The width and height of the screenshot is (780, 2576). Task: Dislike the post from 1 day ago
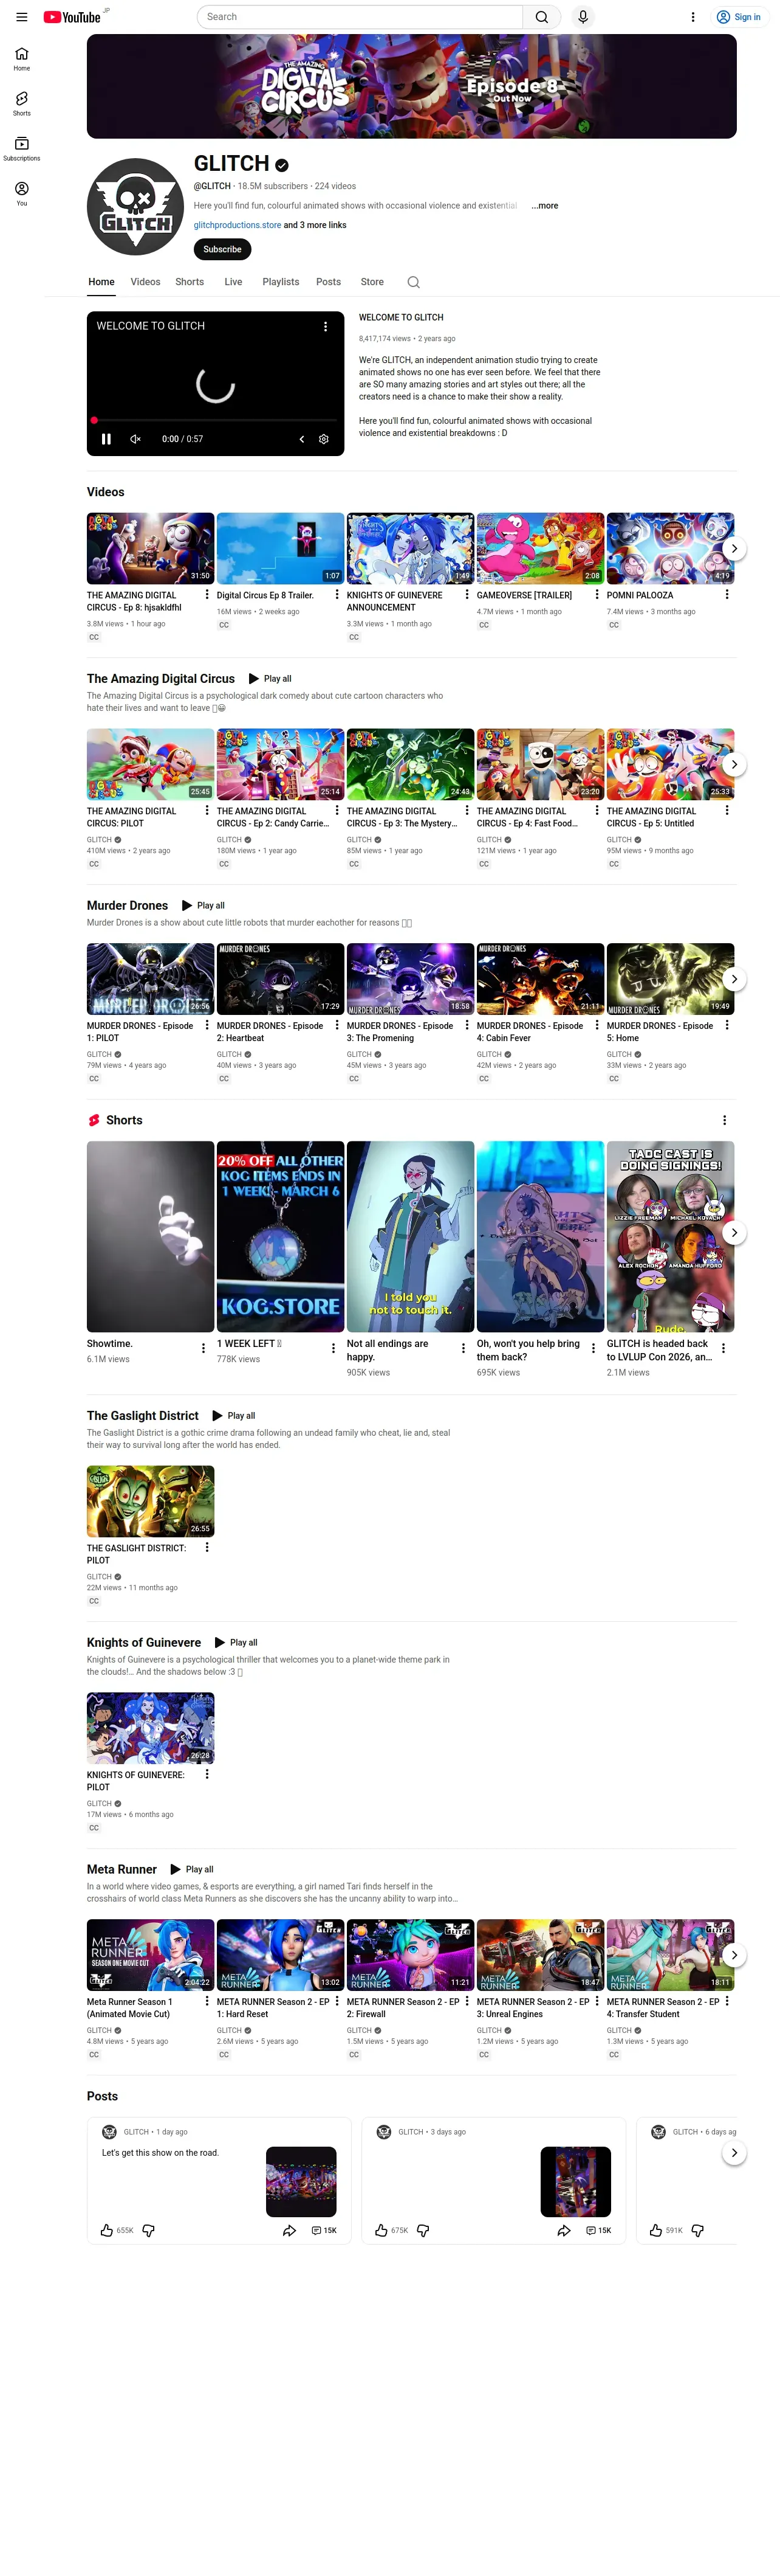(x=149, y=2230)
